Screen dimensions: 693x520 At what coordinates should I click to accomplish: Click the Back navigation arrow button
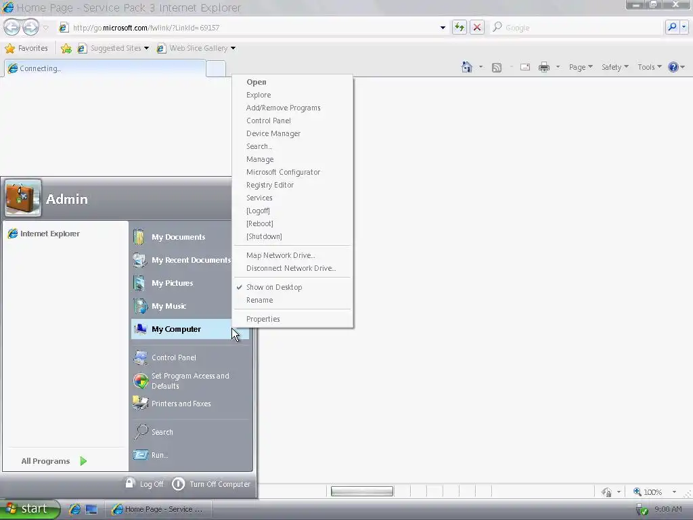coord(12,27)
